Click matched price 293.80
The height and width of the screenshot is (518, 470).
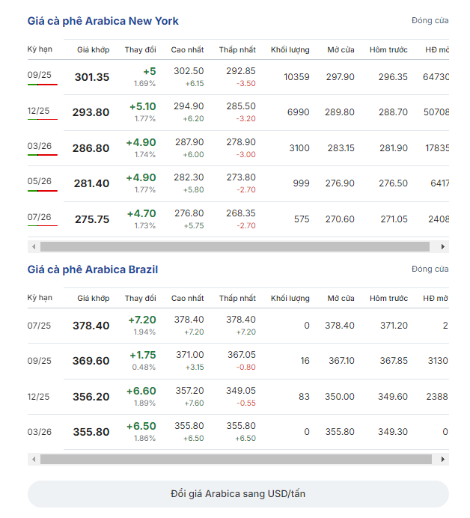[x=91, y=112]
